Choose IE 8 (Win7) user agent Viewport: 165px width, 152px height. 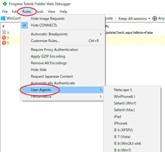coord(132,150)
